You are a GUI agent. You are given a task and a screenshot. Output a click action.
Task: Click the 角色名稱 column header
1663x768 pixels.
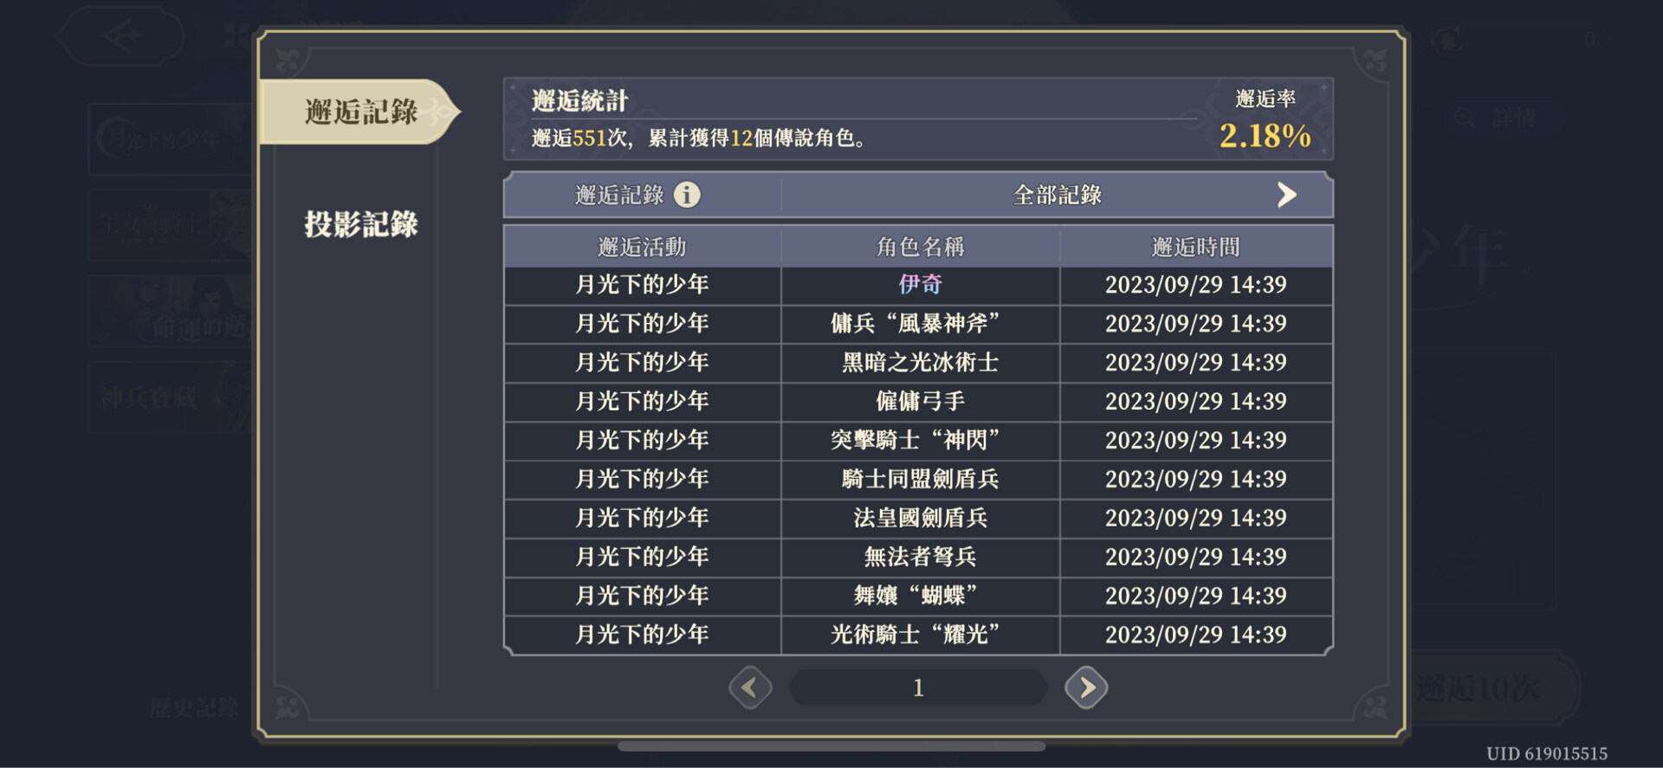[920, 247]
